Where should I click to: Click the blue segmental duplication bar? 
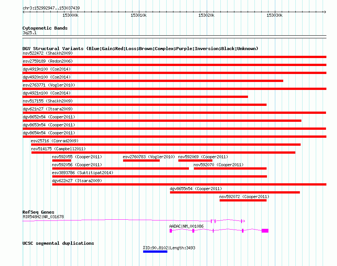coord(155,252)
